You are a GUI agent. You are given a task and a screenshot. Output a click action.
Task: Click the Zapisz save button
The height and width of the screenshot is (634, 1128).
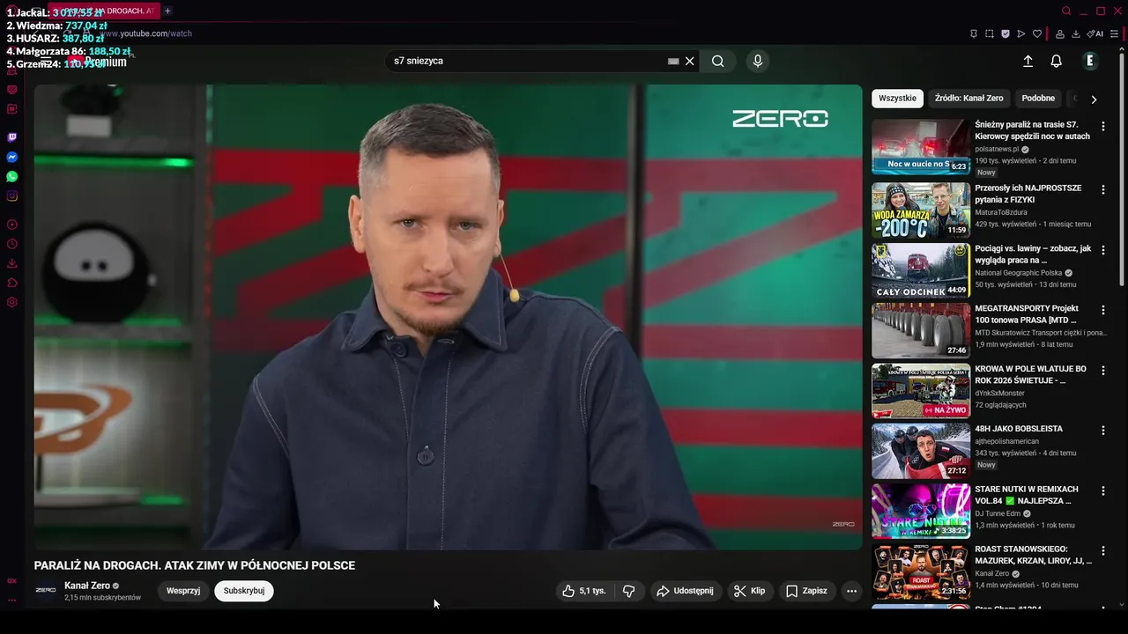[806, 591]
